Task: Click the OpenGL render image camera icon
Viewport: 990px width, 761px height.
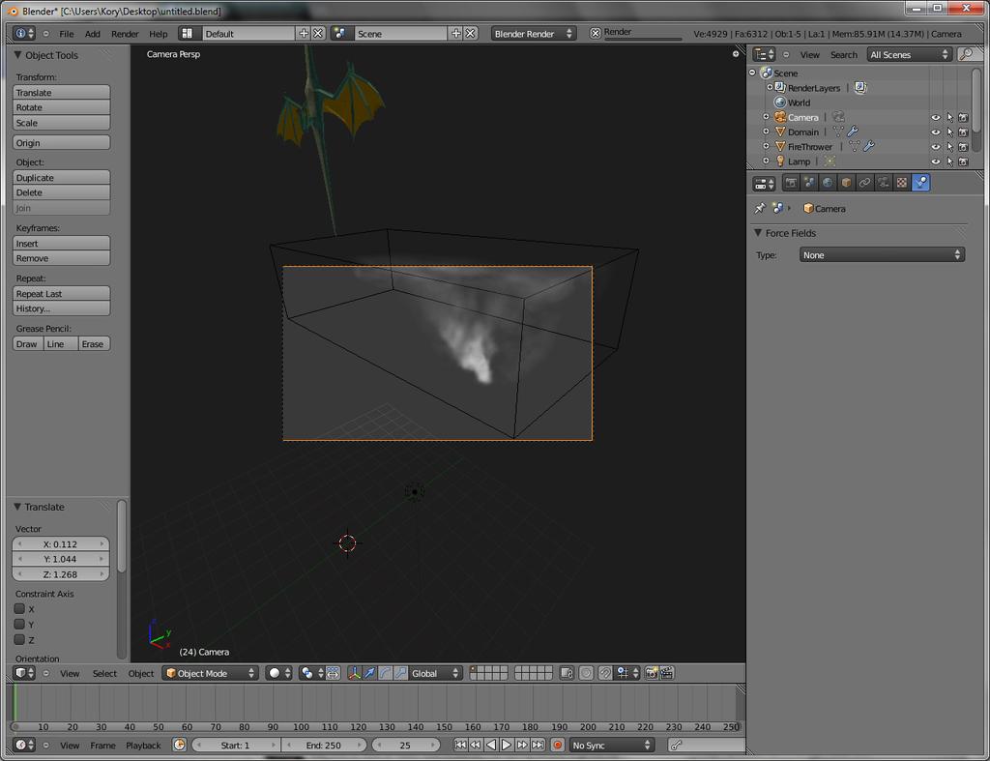Action: 652,673
